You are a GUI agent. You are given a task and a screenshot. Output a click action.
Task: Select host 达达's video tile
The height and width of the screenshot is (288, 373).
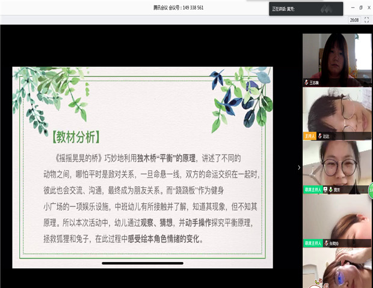337,113
